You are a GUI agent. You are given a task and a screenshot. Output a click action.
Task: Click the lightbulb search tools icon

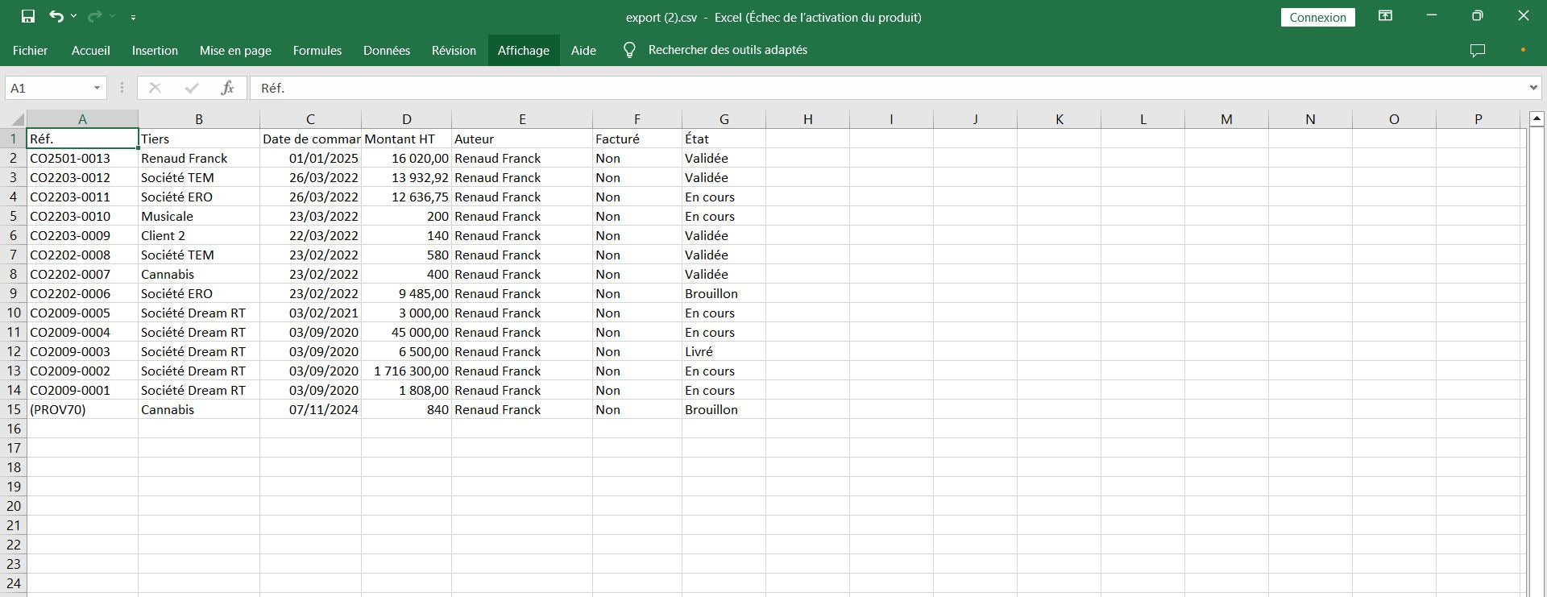[x=630, y=50]
